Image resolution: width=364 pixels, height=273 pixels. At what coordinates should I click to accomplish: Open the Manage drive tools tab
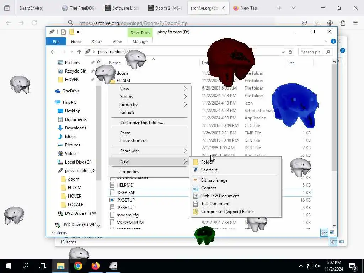pyautogui.click(x=140, y=42)
